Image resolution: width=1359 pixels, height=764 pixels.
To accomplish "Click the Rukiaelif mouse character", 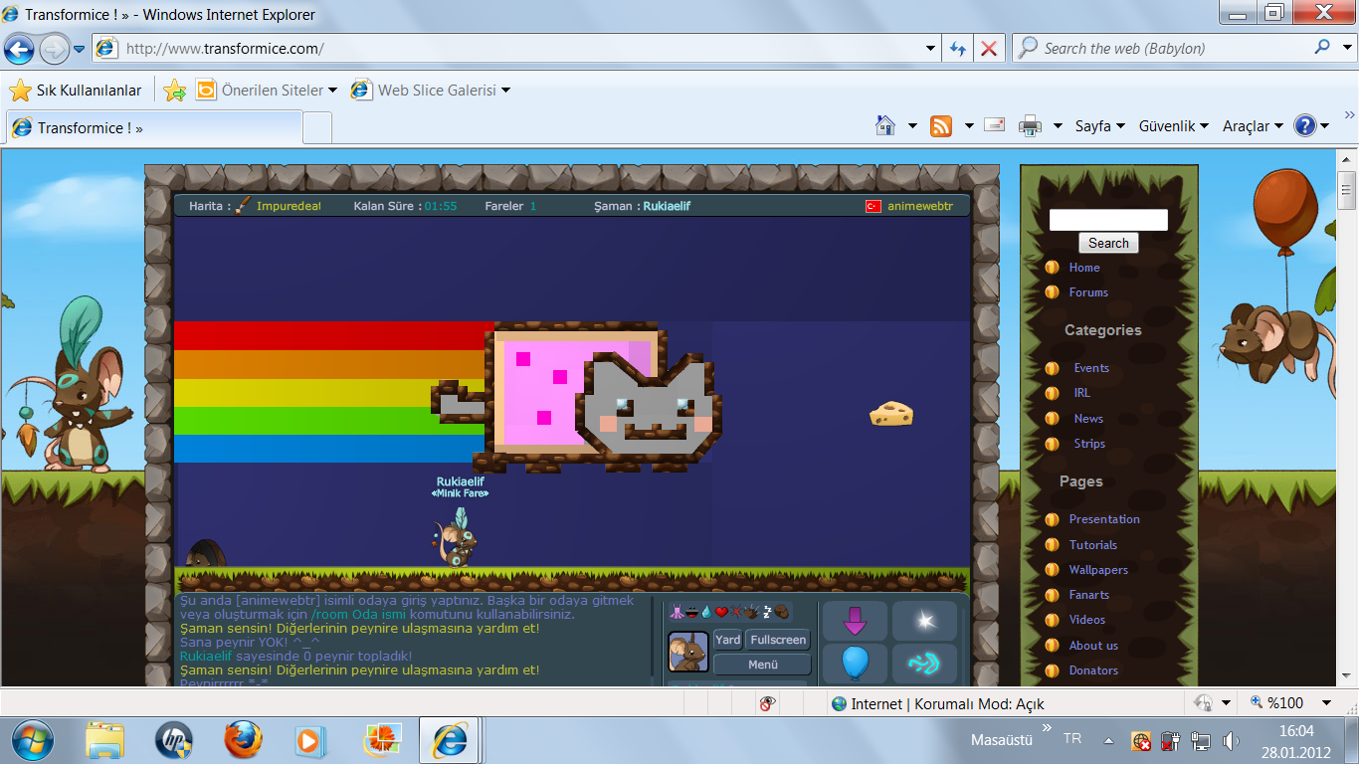I will (459, 540).
